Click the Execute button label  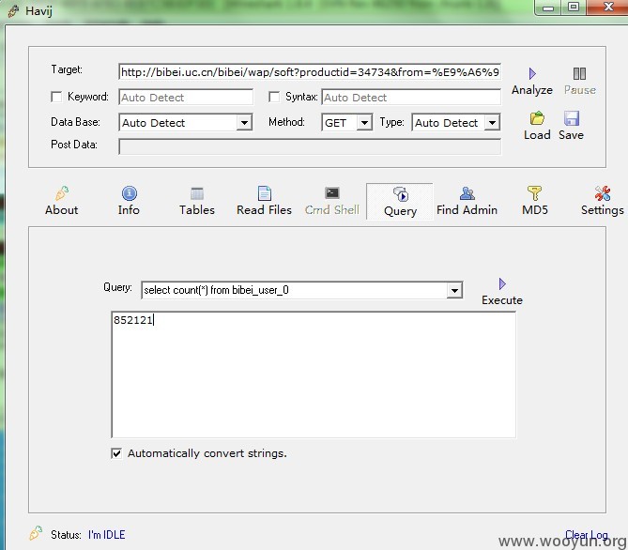502,300
